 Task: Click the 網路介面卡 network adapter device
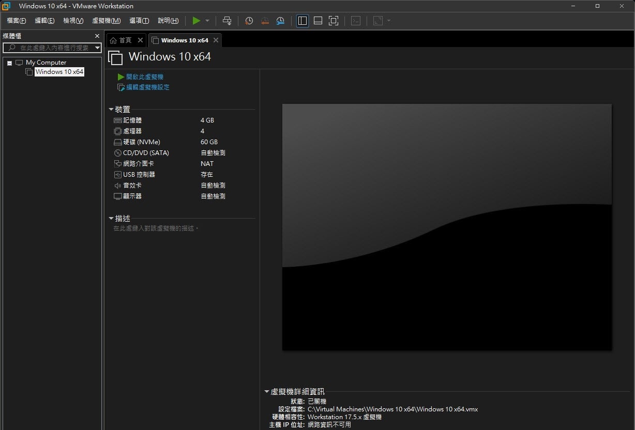coord(138,164)
